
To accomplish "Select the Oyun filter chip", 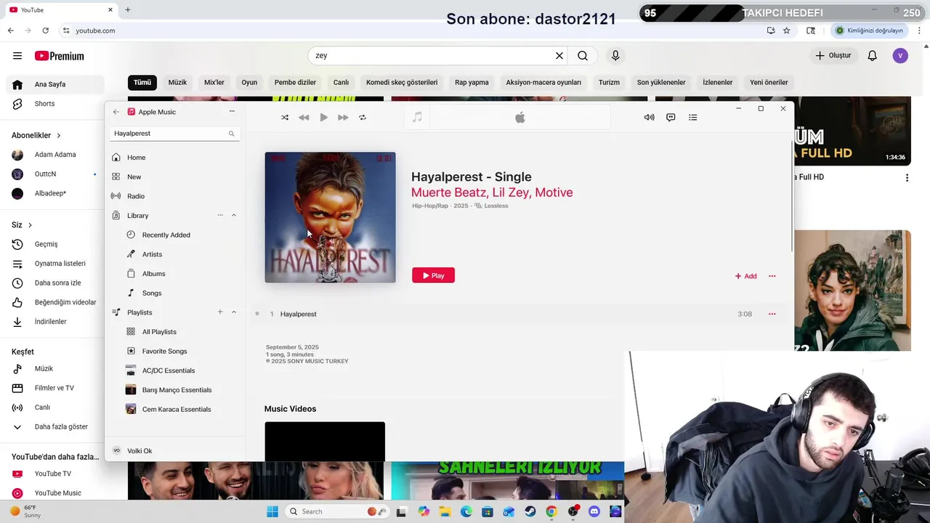I will 249,83.
